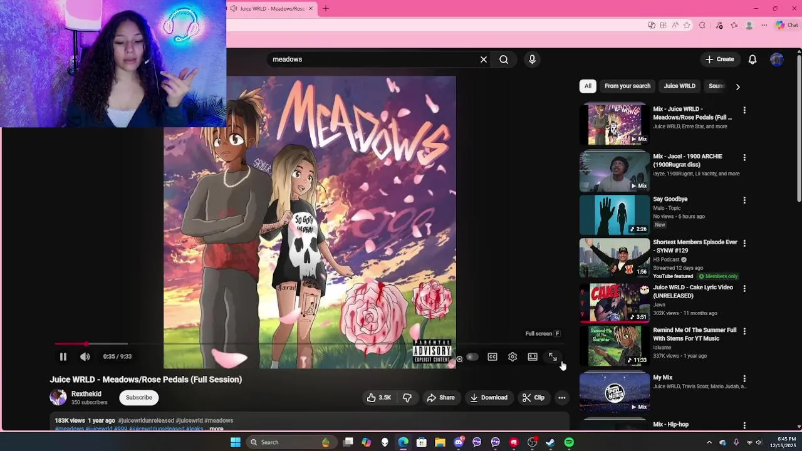Close the Juice WRLD browser tab
802x451 pixels.
[x=310, y=9]
